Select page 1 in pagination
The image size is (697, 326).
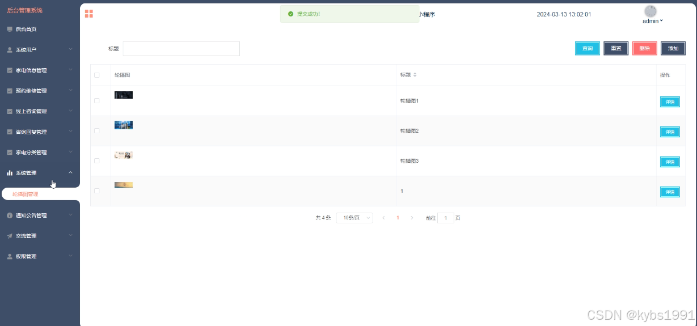click(398, 218)
